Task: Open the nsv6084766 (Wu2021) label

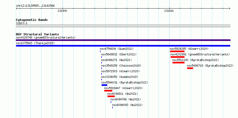Action: point(126,99)
